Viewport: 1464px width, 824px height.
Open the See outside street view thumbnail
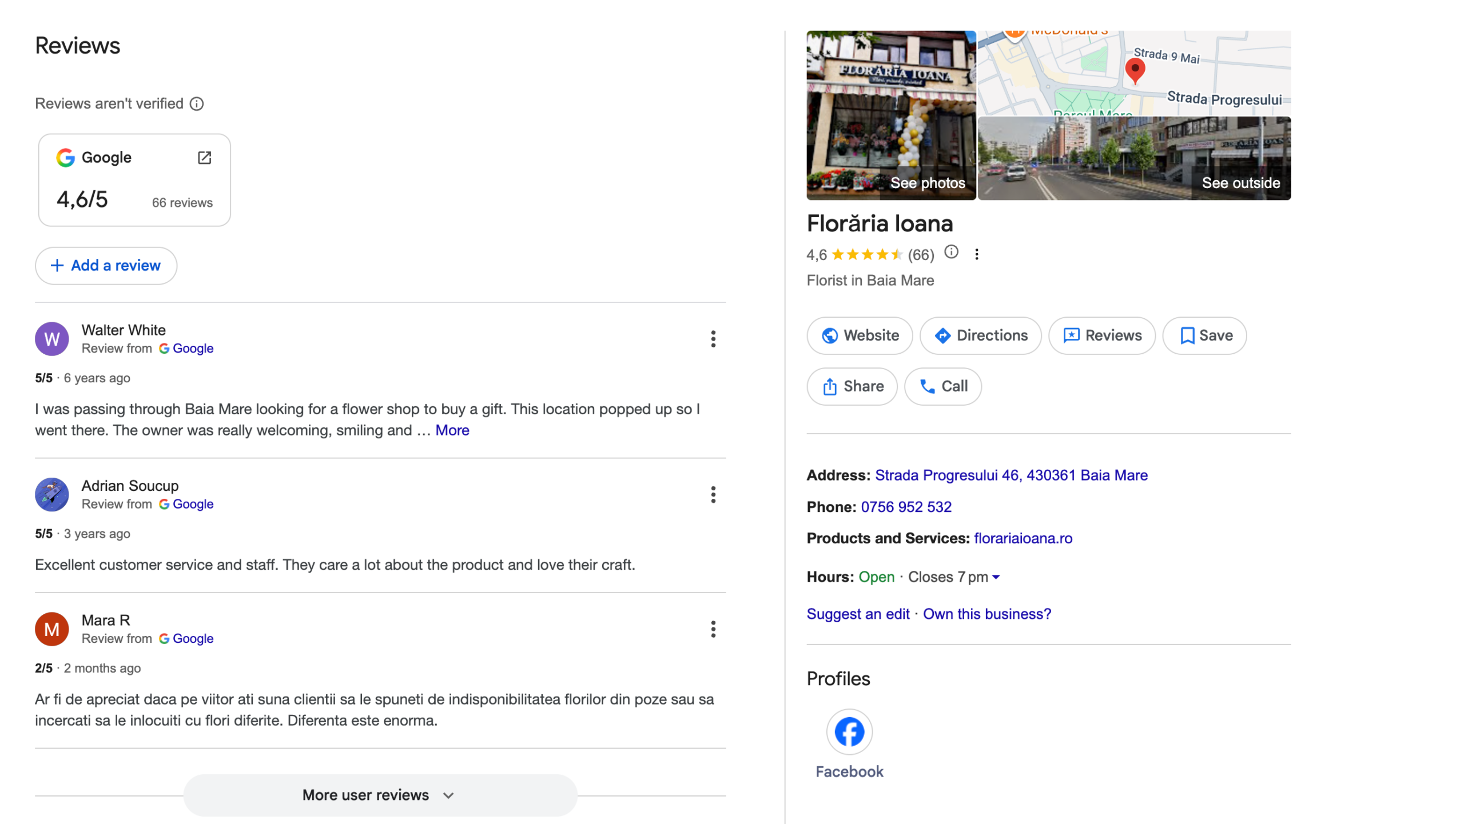click(1135, 158)
